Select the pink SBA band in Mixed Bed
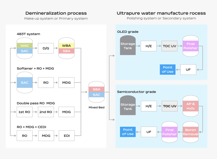This screenshot has width=217, height=159. click(x=96, y=89)
